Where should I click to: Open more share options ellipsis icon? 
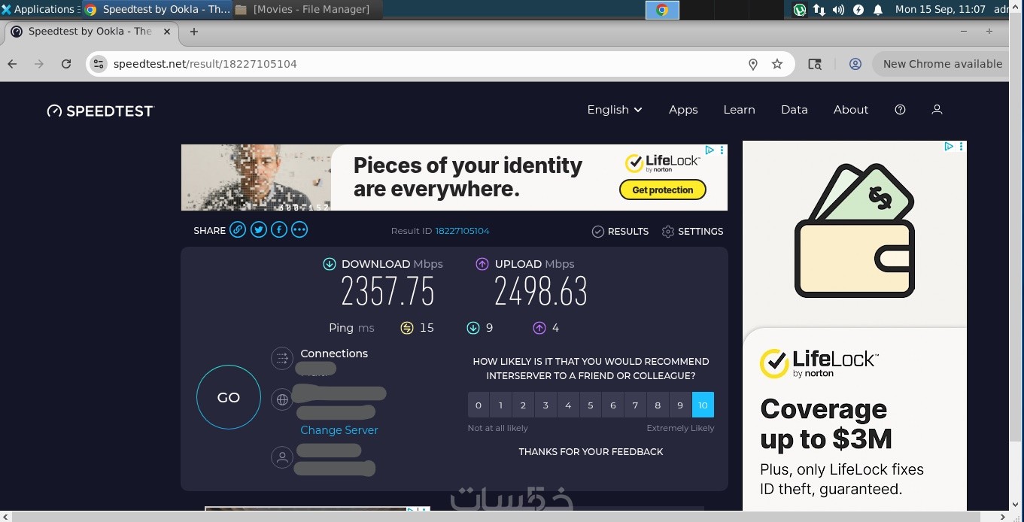299,230
